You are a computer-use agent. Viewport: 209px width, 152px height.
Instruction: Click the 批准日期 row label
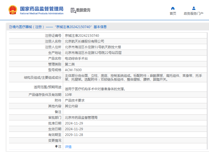point(55,123)
